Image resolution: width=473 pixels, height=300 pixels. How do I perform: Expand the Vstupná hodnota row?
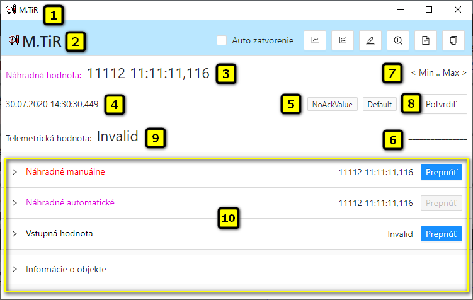coord(14,234)
